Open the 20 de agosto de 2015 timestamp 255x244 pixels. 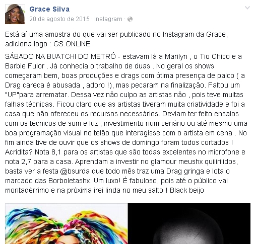[59, 19]
